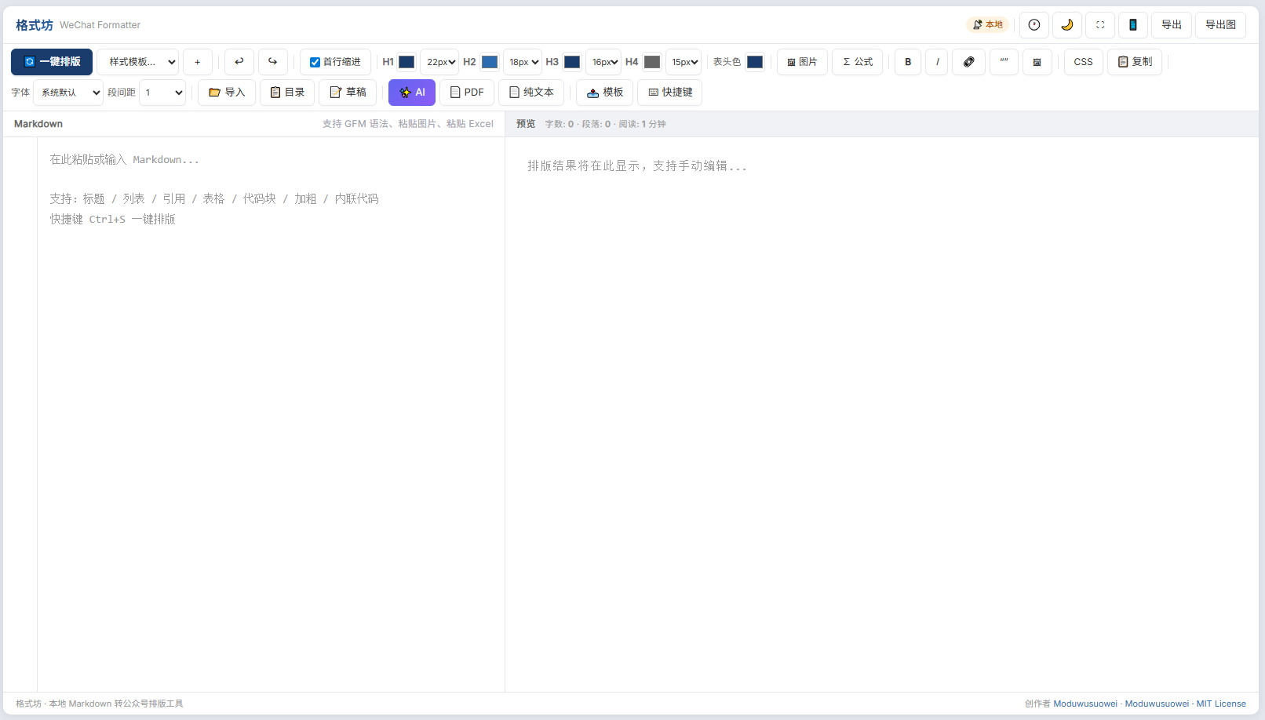Click the 一键排版 format button
Image resolution: width=1265 pixels, height=720 pixels.
[x=52, y=62]
